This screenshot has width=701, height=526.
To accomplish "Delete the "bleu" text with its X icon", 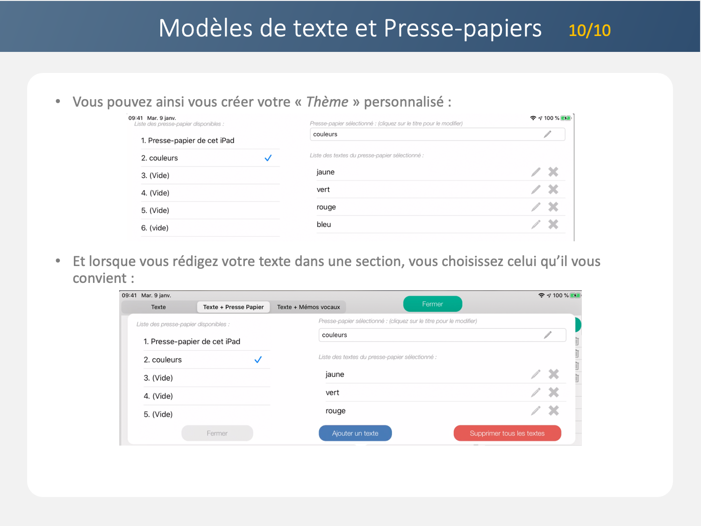I will [x=553, y=224].
